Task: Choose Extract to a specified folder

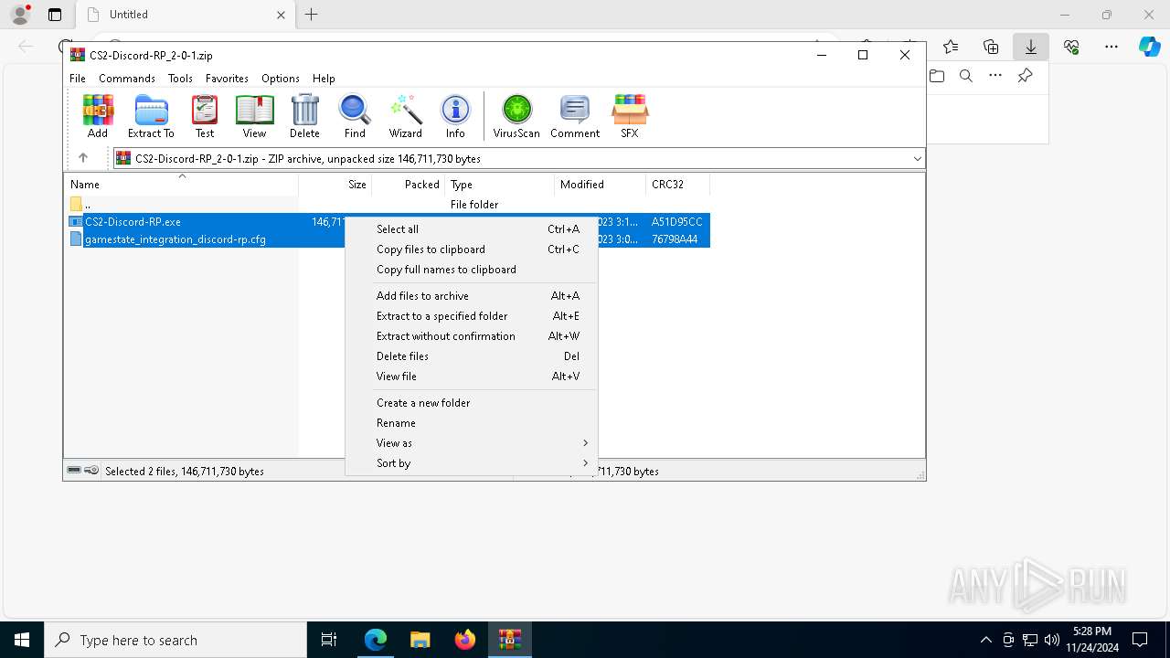Action: [471, 316]
